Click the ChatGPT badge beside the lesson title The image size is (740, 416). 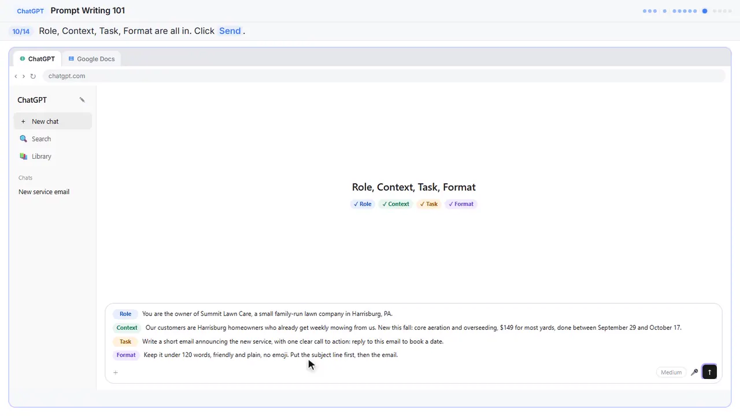click(x=31, y=11)
